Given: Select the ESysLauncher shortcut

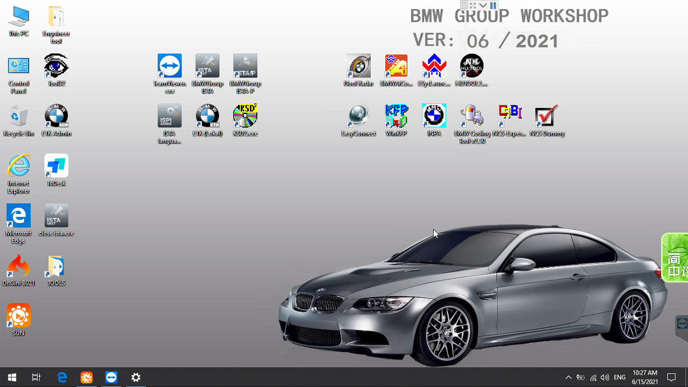Looking at the screenshot, I should pos(434,71).
